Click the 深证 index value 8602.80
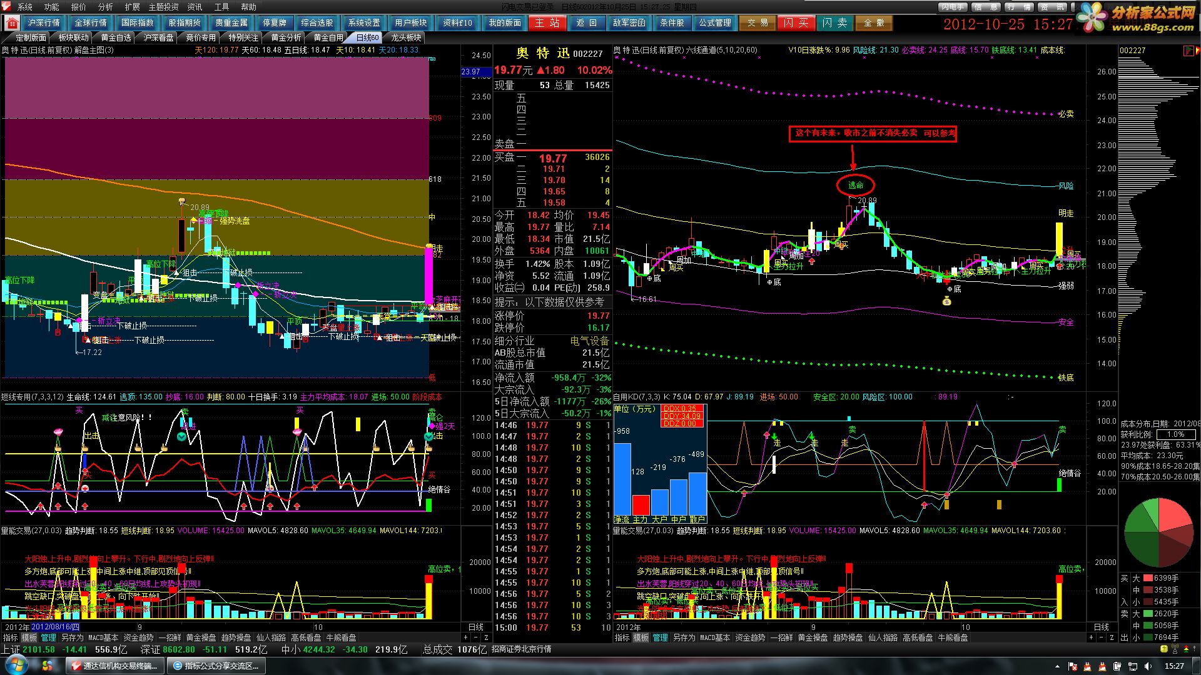This screenshot has width=1201, height=675. coord(179,649)
